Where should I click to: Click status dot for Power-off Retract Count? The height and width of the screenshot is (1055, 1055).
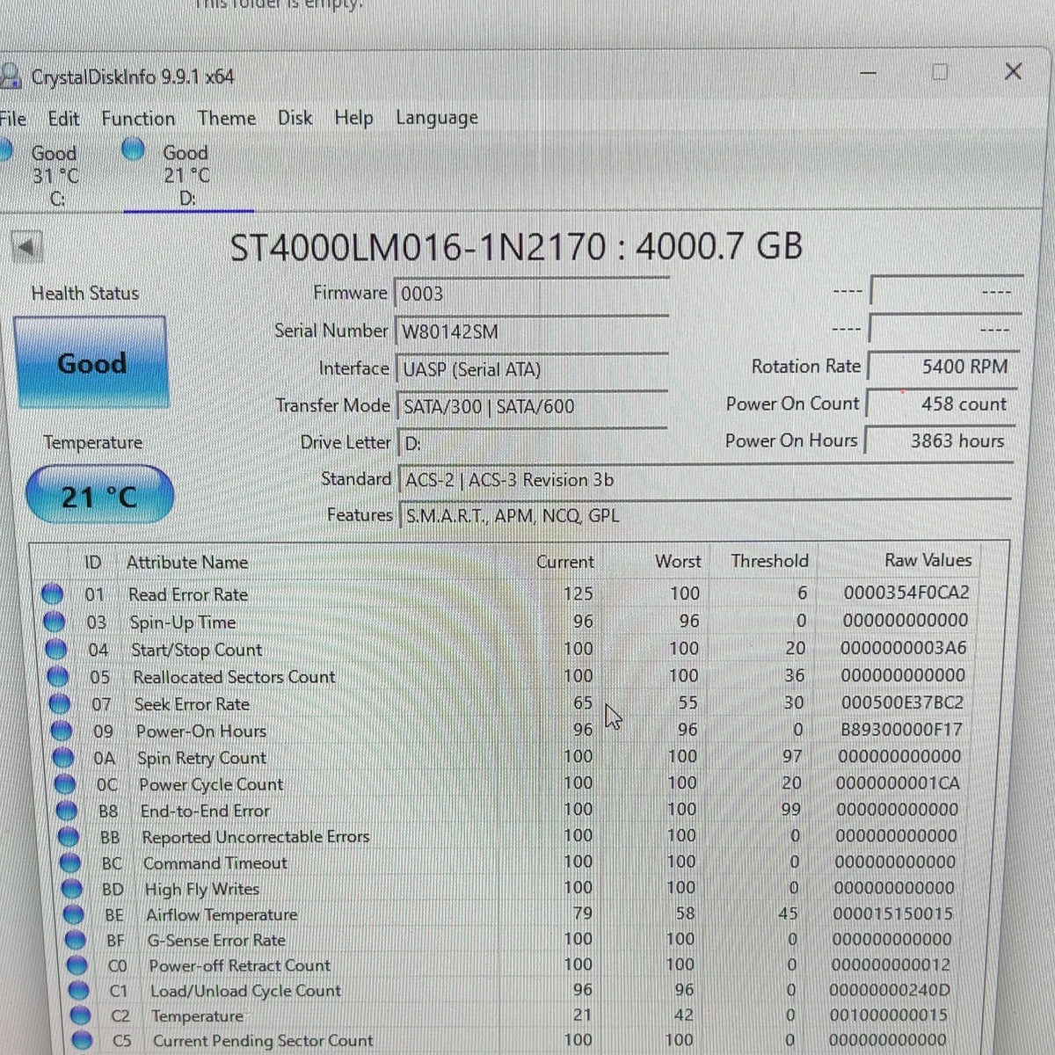pyautogui.click(x=77, y=965)
